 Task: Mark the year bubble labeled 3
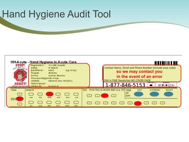click(x=20, y=94)
